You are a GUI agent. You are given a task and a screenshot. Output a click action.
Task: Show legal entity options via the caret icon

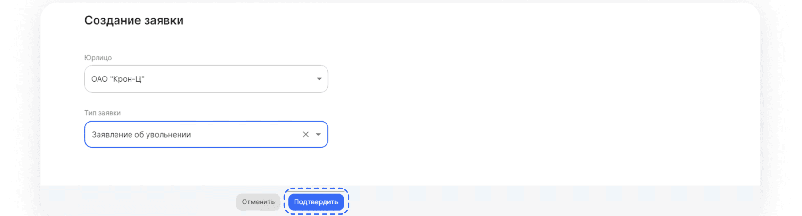point(319,79)
